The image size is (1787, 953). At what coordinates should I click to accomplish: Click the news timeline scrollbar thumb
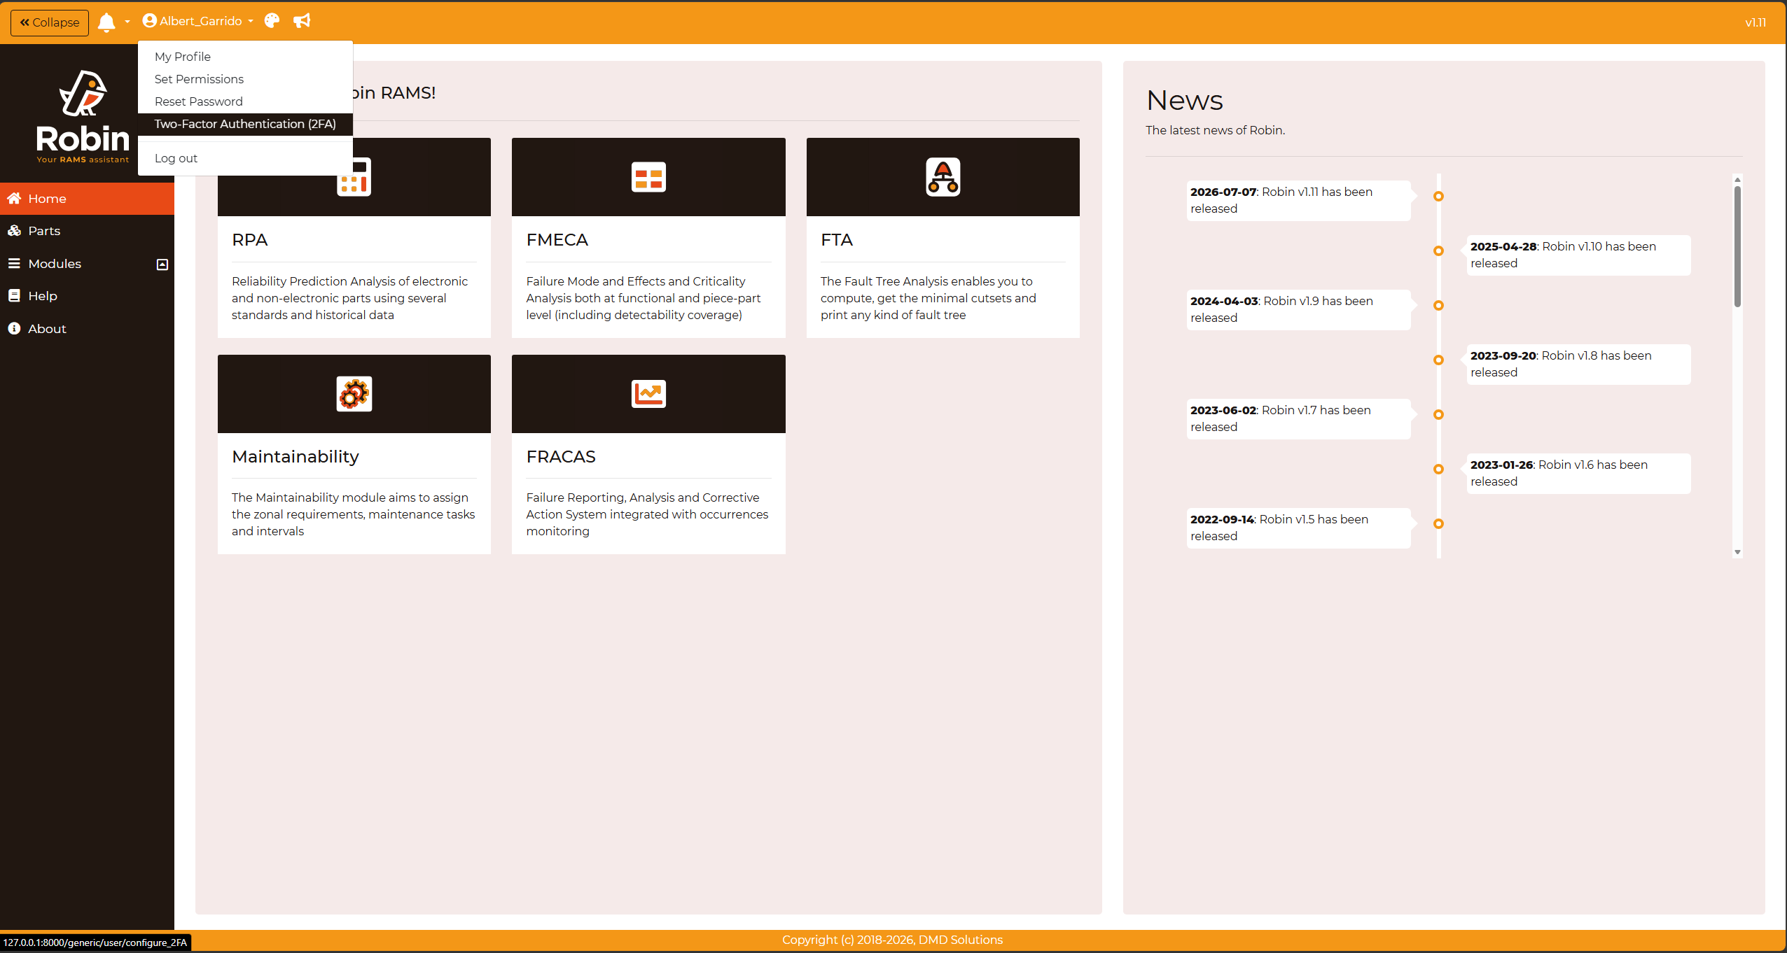click(x=1737, y=246)
